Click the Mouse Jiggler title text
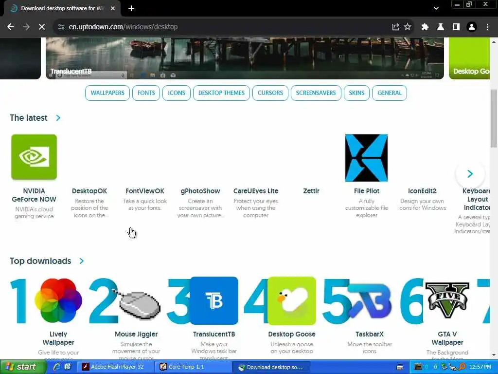 pos(136,334)
